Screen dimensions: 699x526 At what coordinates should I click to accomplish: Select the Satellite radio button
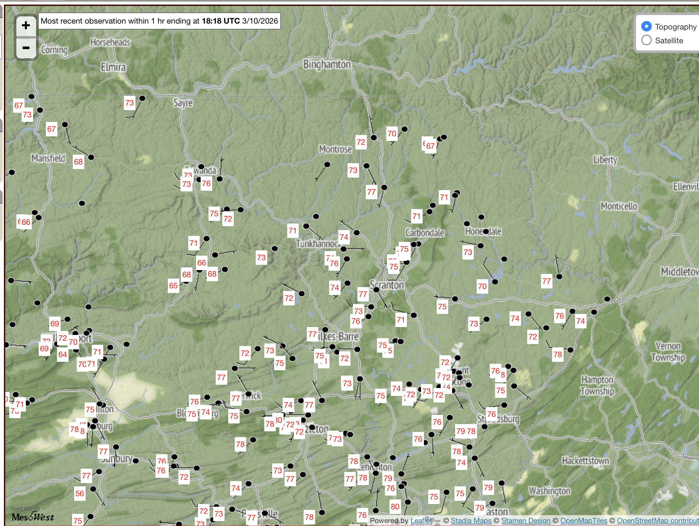tap(646, 40)
